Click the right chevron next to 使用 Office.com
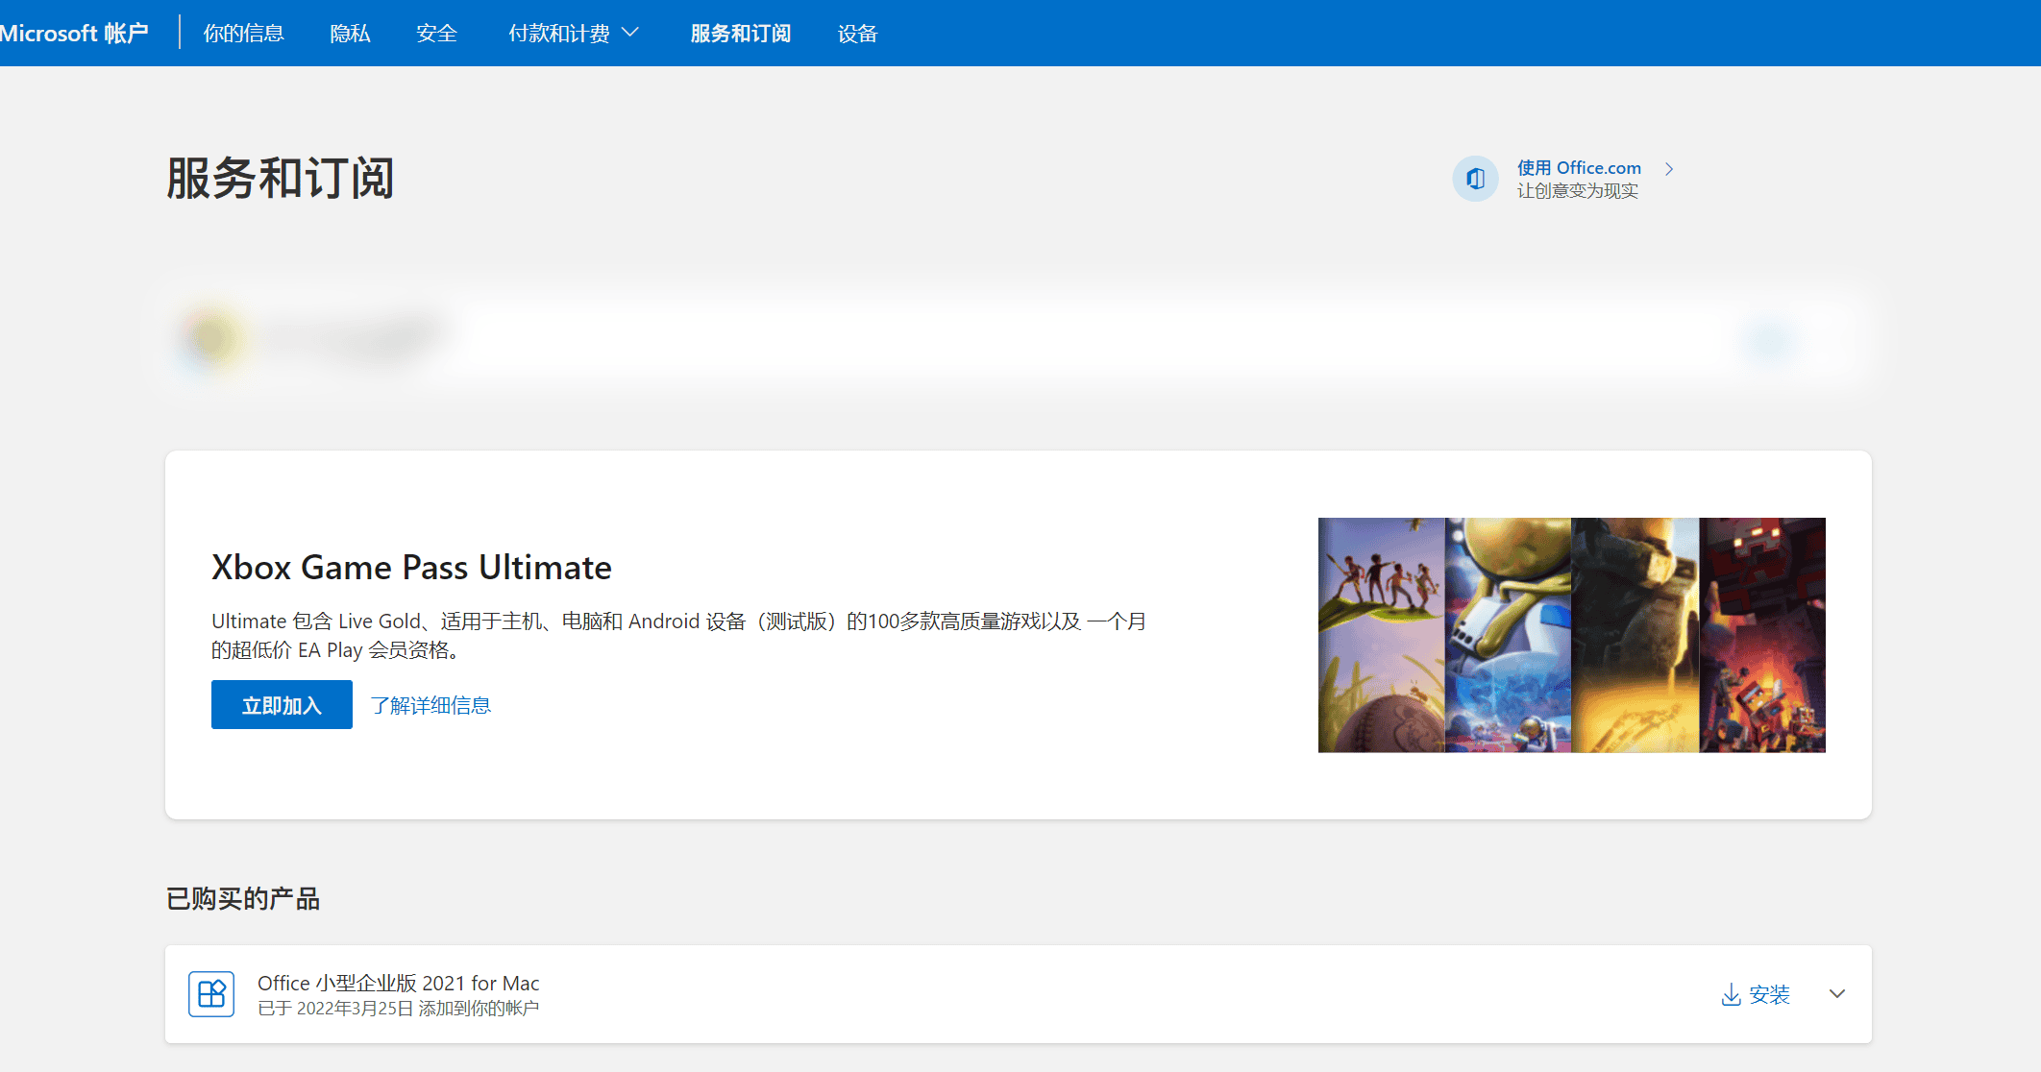 click(x=1669, y=169)
